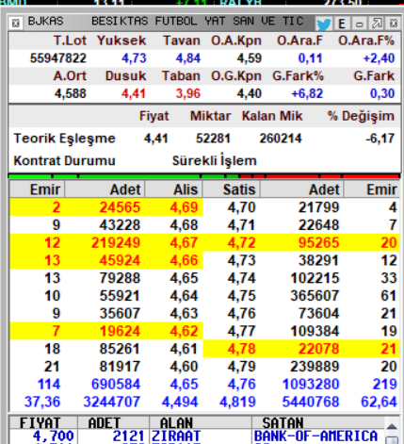Click G.Fark% value +6,82
The image size is (404, 444).
tap(307, 93)
